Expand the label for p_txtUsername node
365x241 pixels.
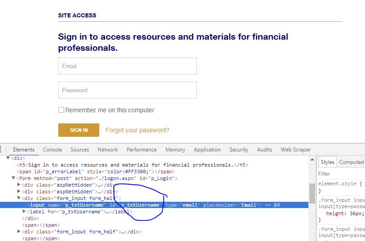[24, 212]
